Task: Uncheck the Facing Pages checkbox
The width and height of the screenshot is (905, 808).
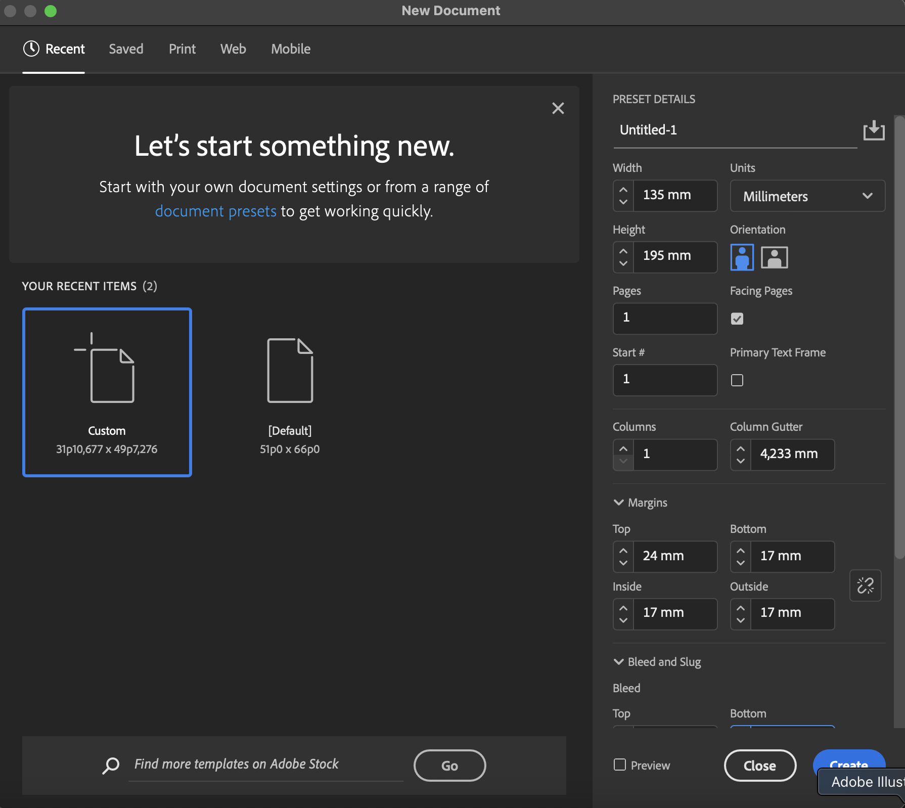Action: pos(737,319)
